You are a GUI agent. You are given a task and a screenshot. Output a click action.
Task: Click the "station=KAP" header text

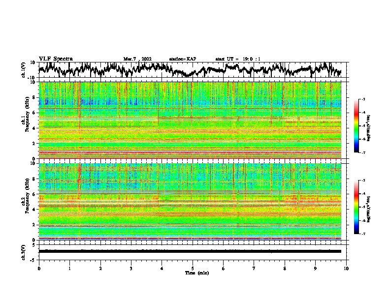click(183, 59)
